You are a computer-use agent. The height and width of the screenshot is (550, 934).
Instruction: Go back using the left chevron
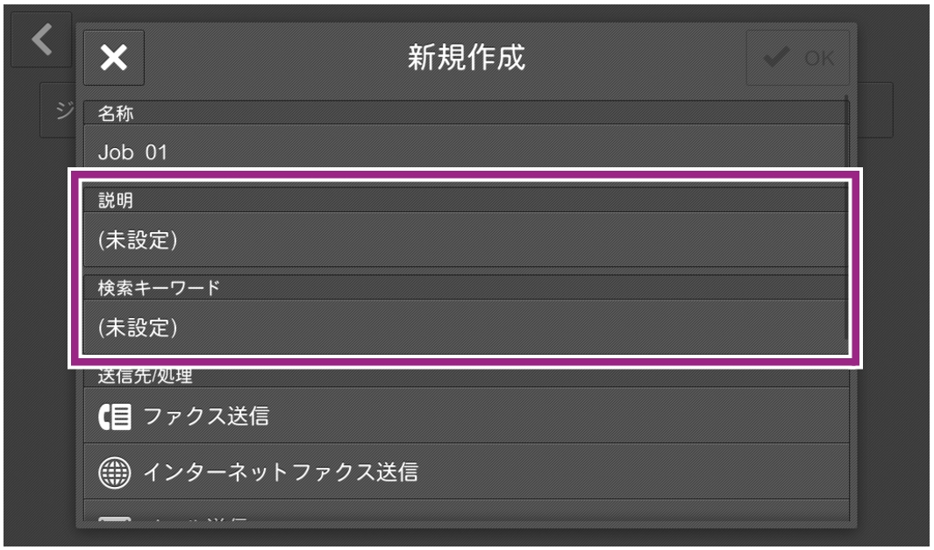click(40, 39)
